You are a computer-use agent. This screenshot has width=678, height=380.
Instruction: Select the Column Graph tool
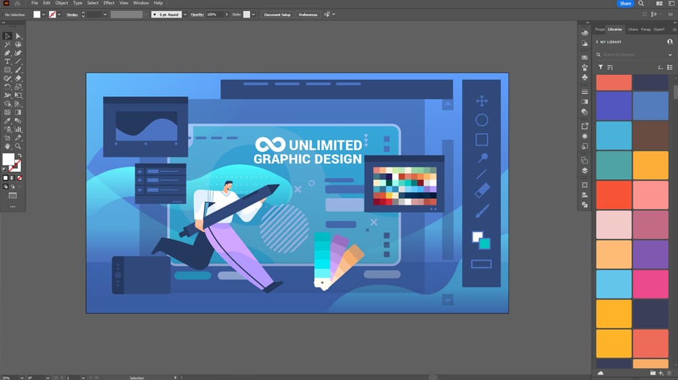point(18,129)
